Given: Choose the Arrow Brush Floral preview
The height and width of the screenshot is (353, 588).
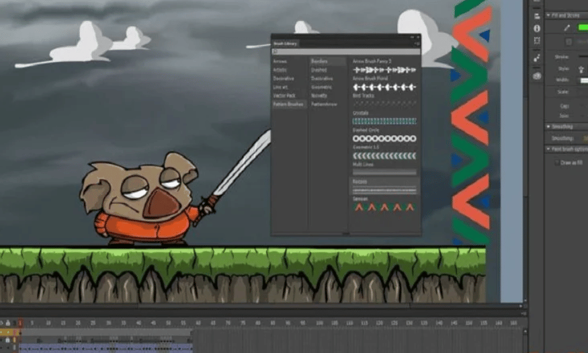Looking at the screenshot, I should [x=384, y=87].
